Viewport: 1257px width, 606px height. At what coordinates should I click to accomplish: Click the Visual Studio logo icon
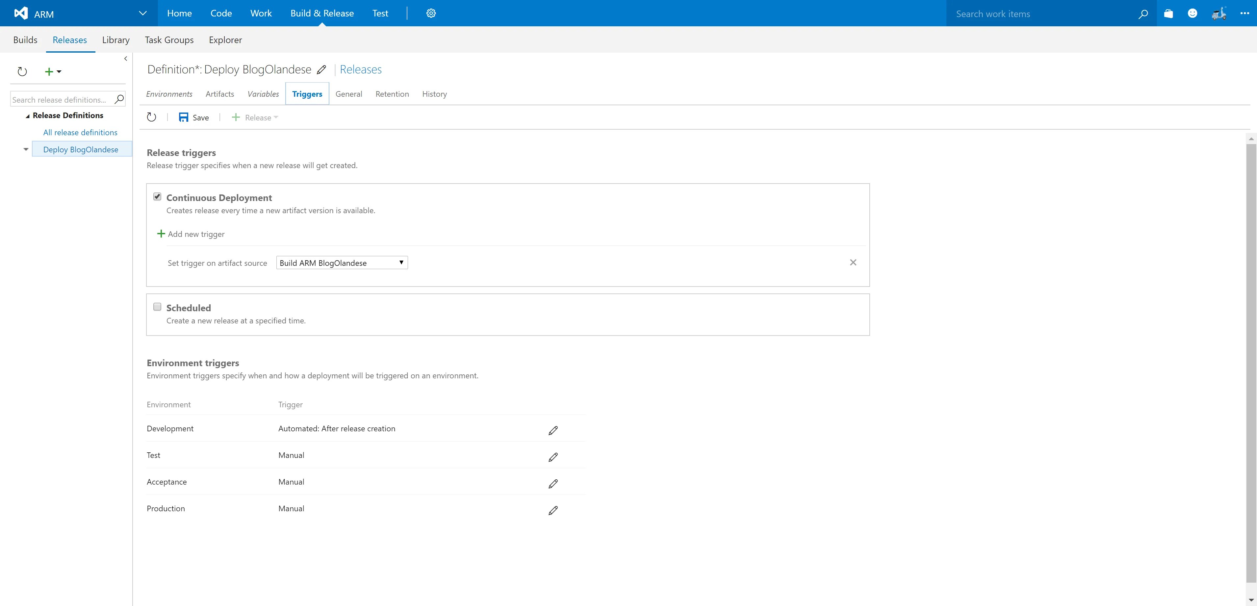(21, 13)
